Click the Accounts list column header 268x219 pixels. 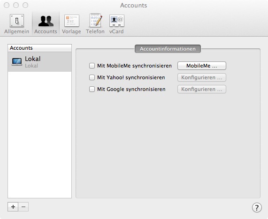point(39,48)
